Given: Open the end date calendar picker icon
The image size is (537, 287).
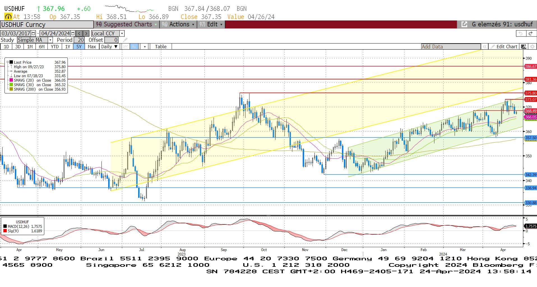Looking at the screenshot, I should pyautogui.click(x=73, y=33).
